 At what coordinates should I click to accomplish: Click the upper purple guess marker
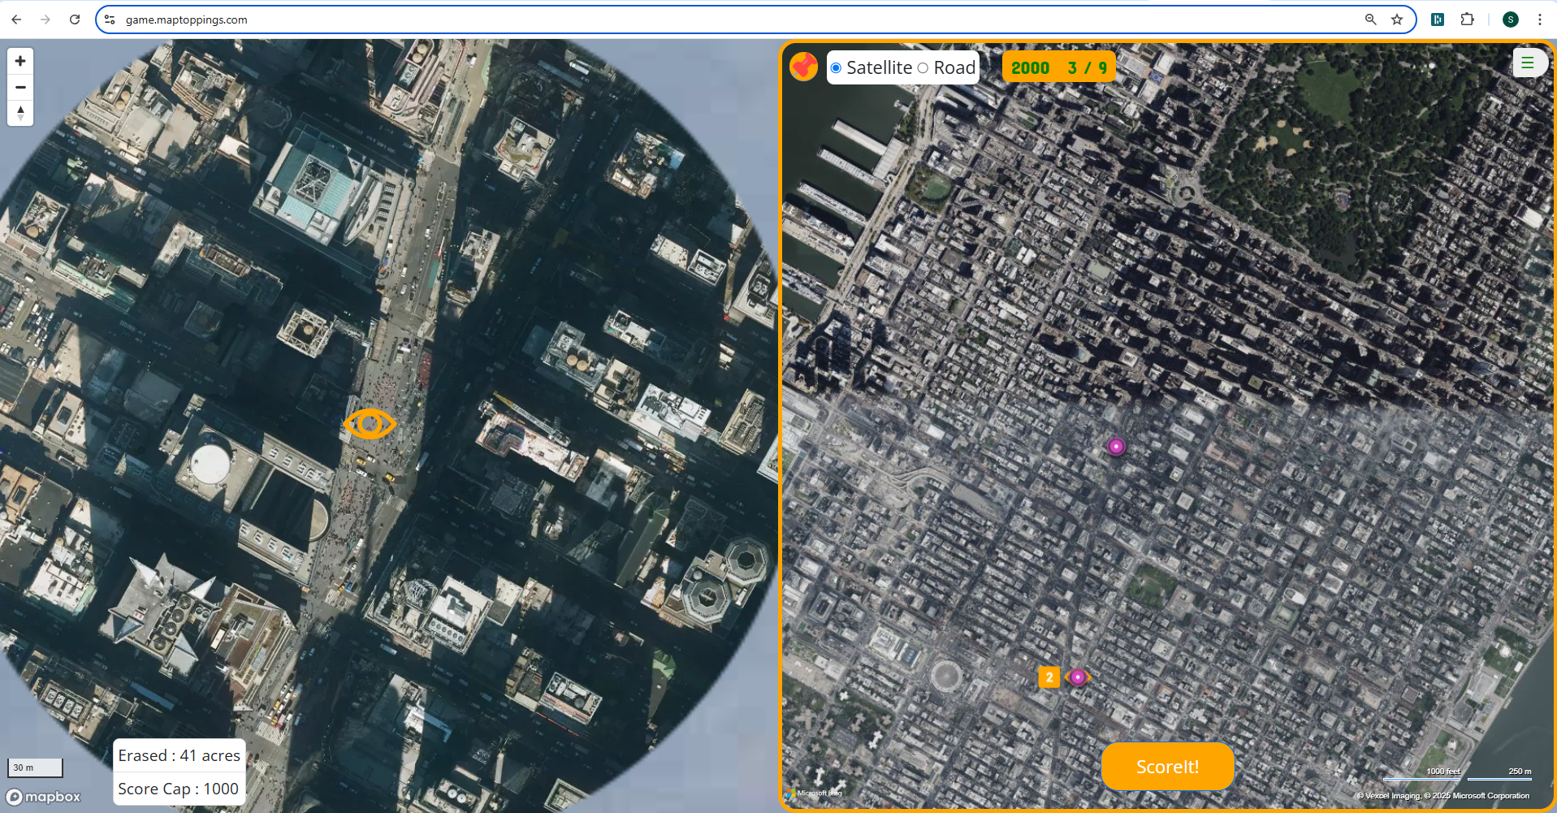tap(1116, 446)
